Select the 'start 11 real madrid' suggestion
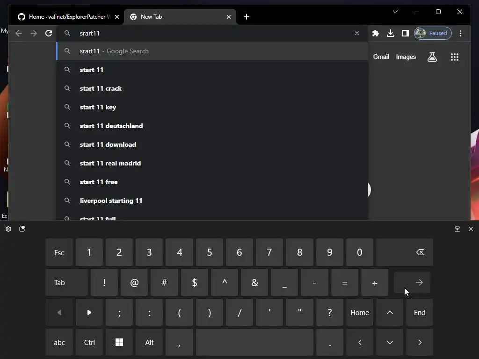Viewport: 479px width, 359px height. [x=212, y=163]
